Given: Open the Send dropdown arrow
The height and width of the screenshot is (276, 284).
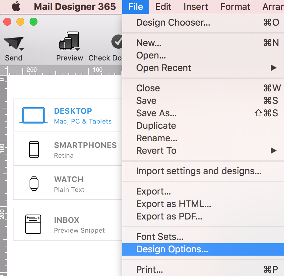Looking at the screenshot, I should (22, 49).
